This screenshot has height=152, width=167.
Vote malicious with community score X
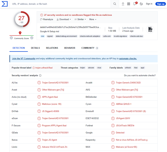point(11,38)
